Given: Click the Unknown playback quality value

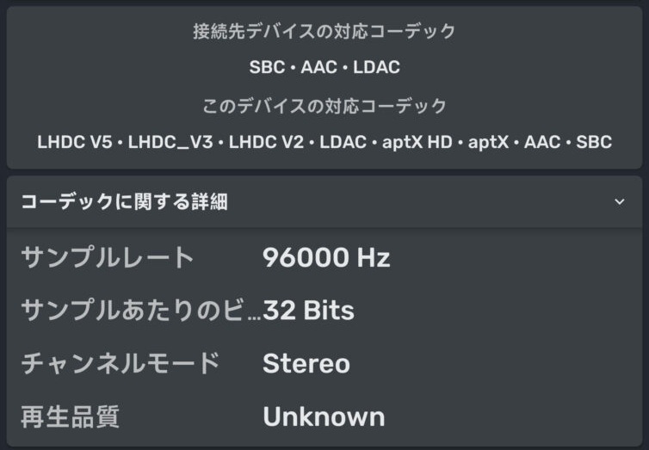Looking at the screenshot, I should click(324, 416).
